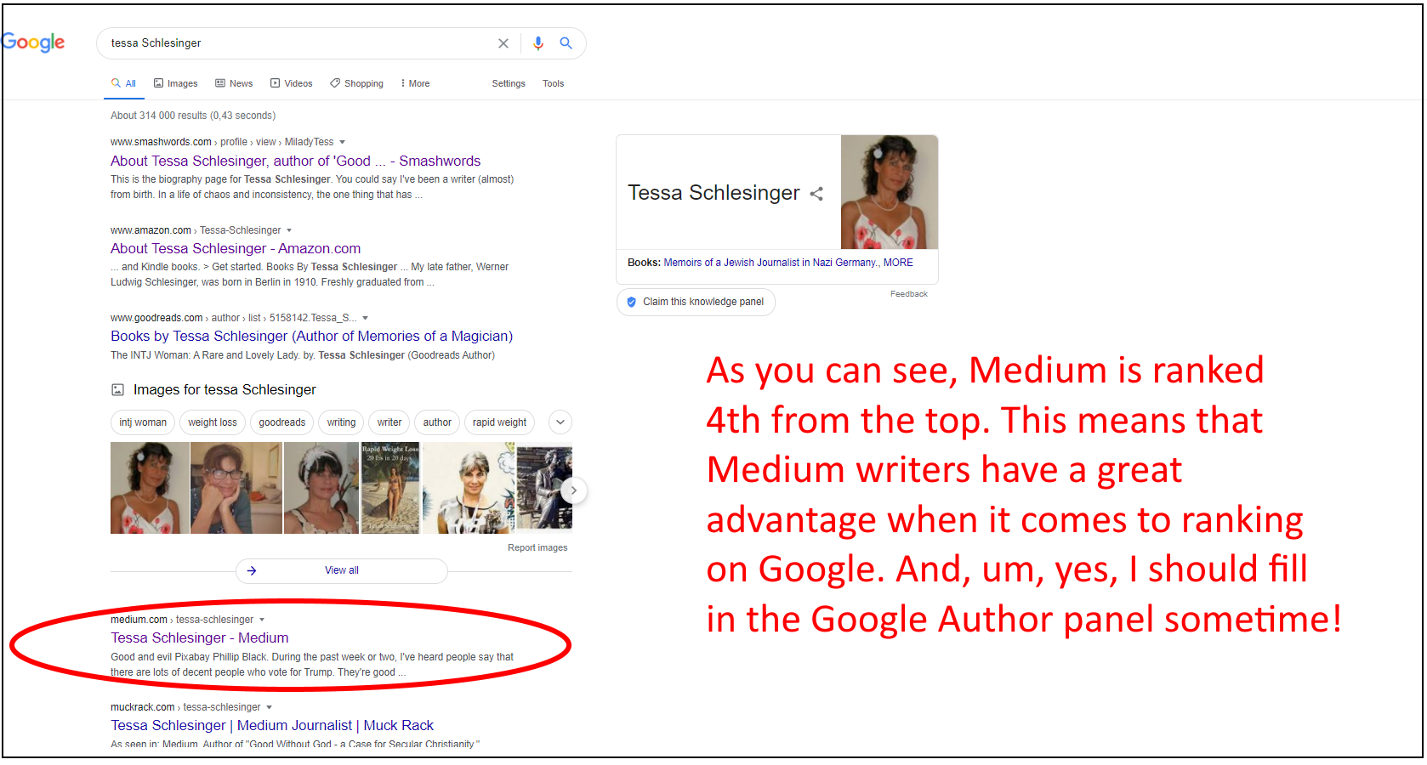Open thumbnail of woman wearing glasses
Screen dimensions: 1427x765
236,488
